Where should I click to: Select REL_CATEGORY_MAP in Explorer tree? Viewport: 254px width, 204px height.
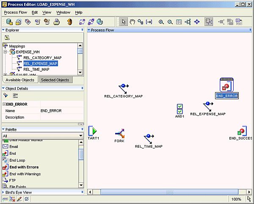tap(42, 58)
